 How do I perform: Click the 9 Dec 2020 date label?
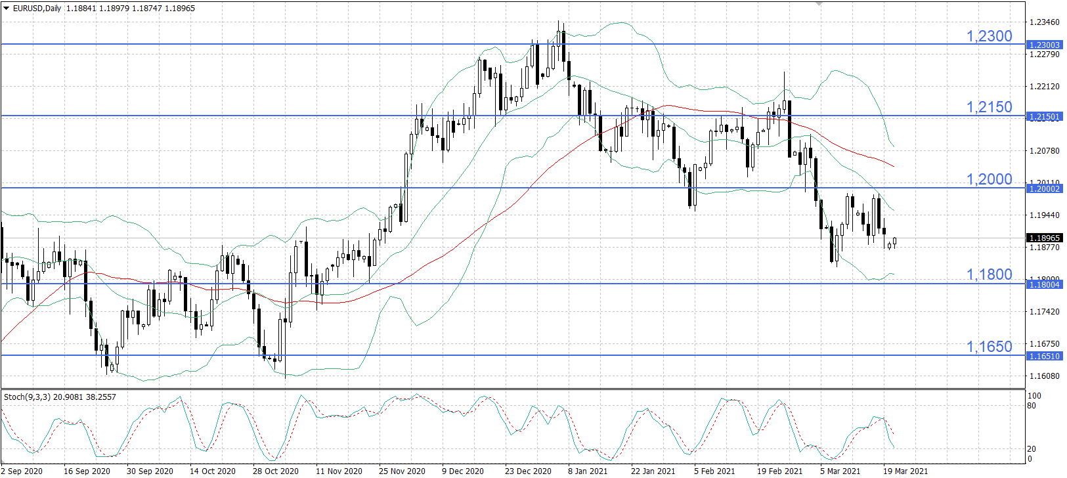(x=463, y=471)
